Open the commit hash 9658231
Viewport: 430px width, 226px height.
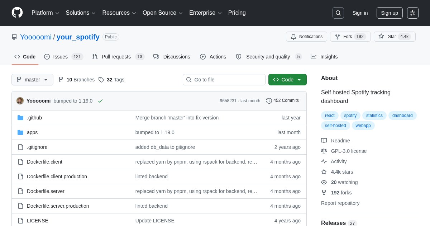(228, 101)
